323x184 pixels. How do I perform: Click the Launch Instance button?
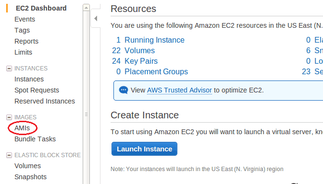144,149
